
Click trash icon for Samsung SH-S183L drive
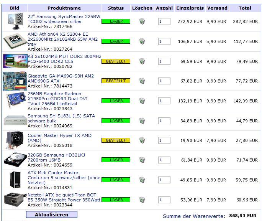pyautogui.click(x=142, y=121)
